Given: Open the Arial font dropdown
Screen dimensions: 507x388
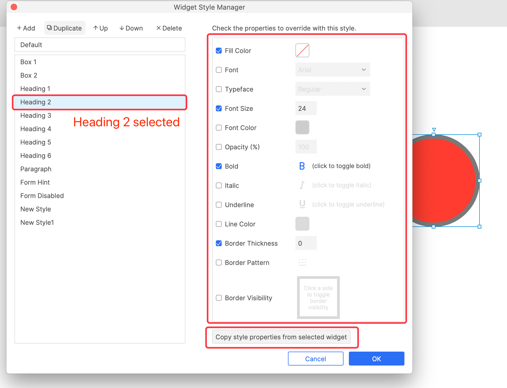Looking at the screenshot, I should click(x=333, y=70).
